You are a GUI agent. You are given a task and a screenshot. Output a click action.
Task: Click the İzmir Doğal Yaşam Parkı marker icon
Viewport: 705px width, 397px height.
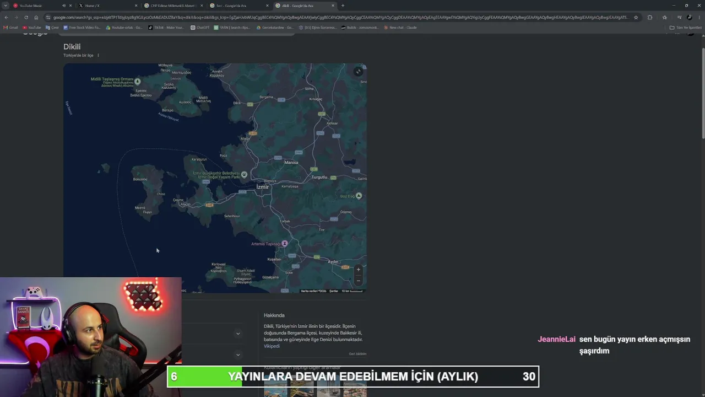click(244, 174)
